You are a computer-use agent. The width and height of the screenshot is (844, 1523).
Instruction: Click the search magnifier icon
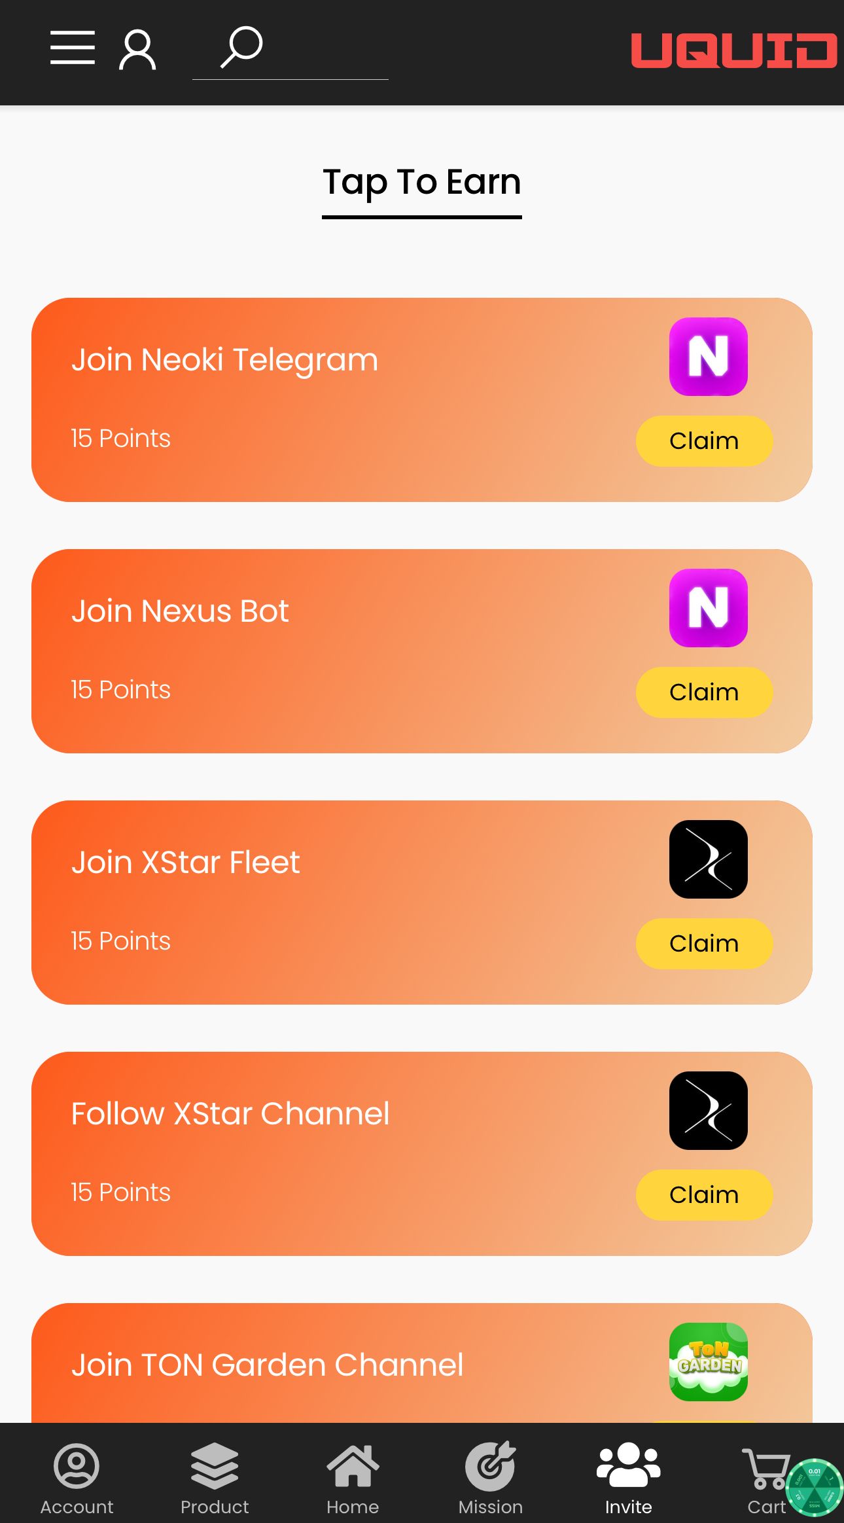(x=241, y=47)
